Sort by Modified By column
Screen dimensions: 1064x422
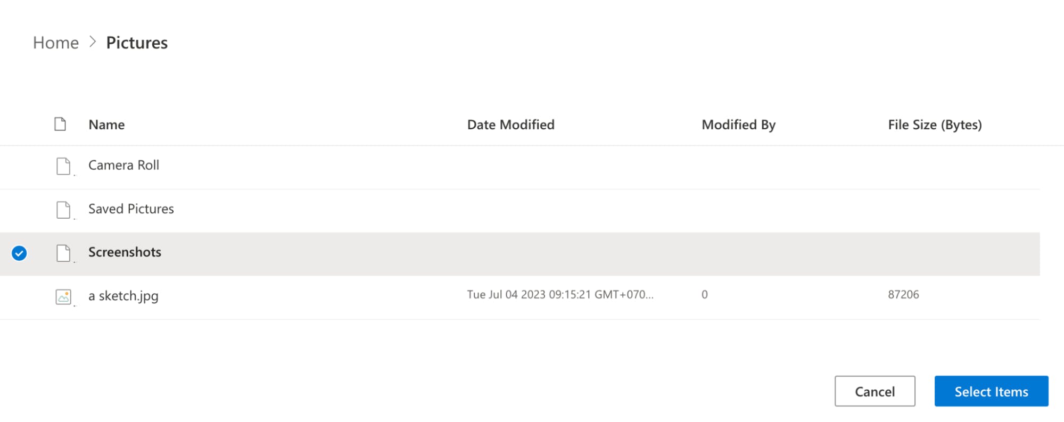[x=738, y=125]
